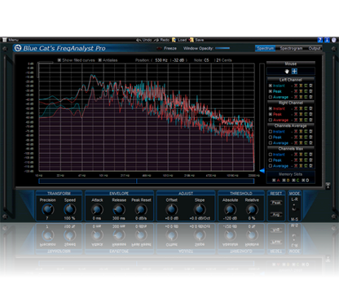
Task: Click the Attack knob
Action: point(97,209)
